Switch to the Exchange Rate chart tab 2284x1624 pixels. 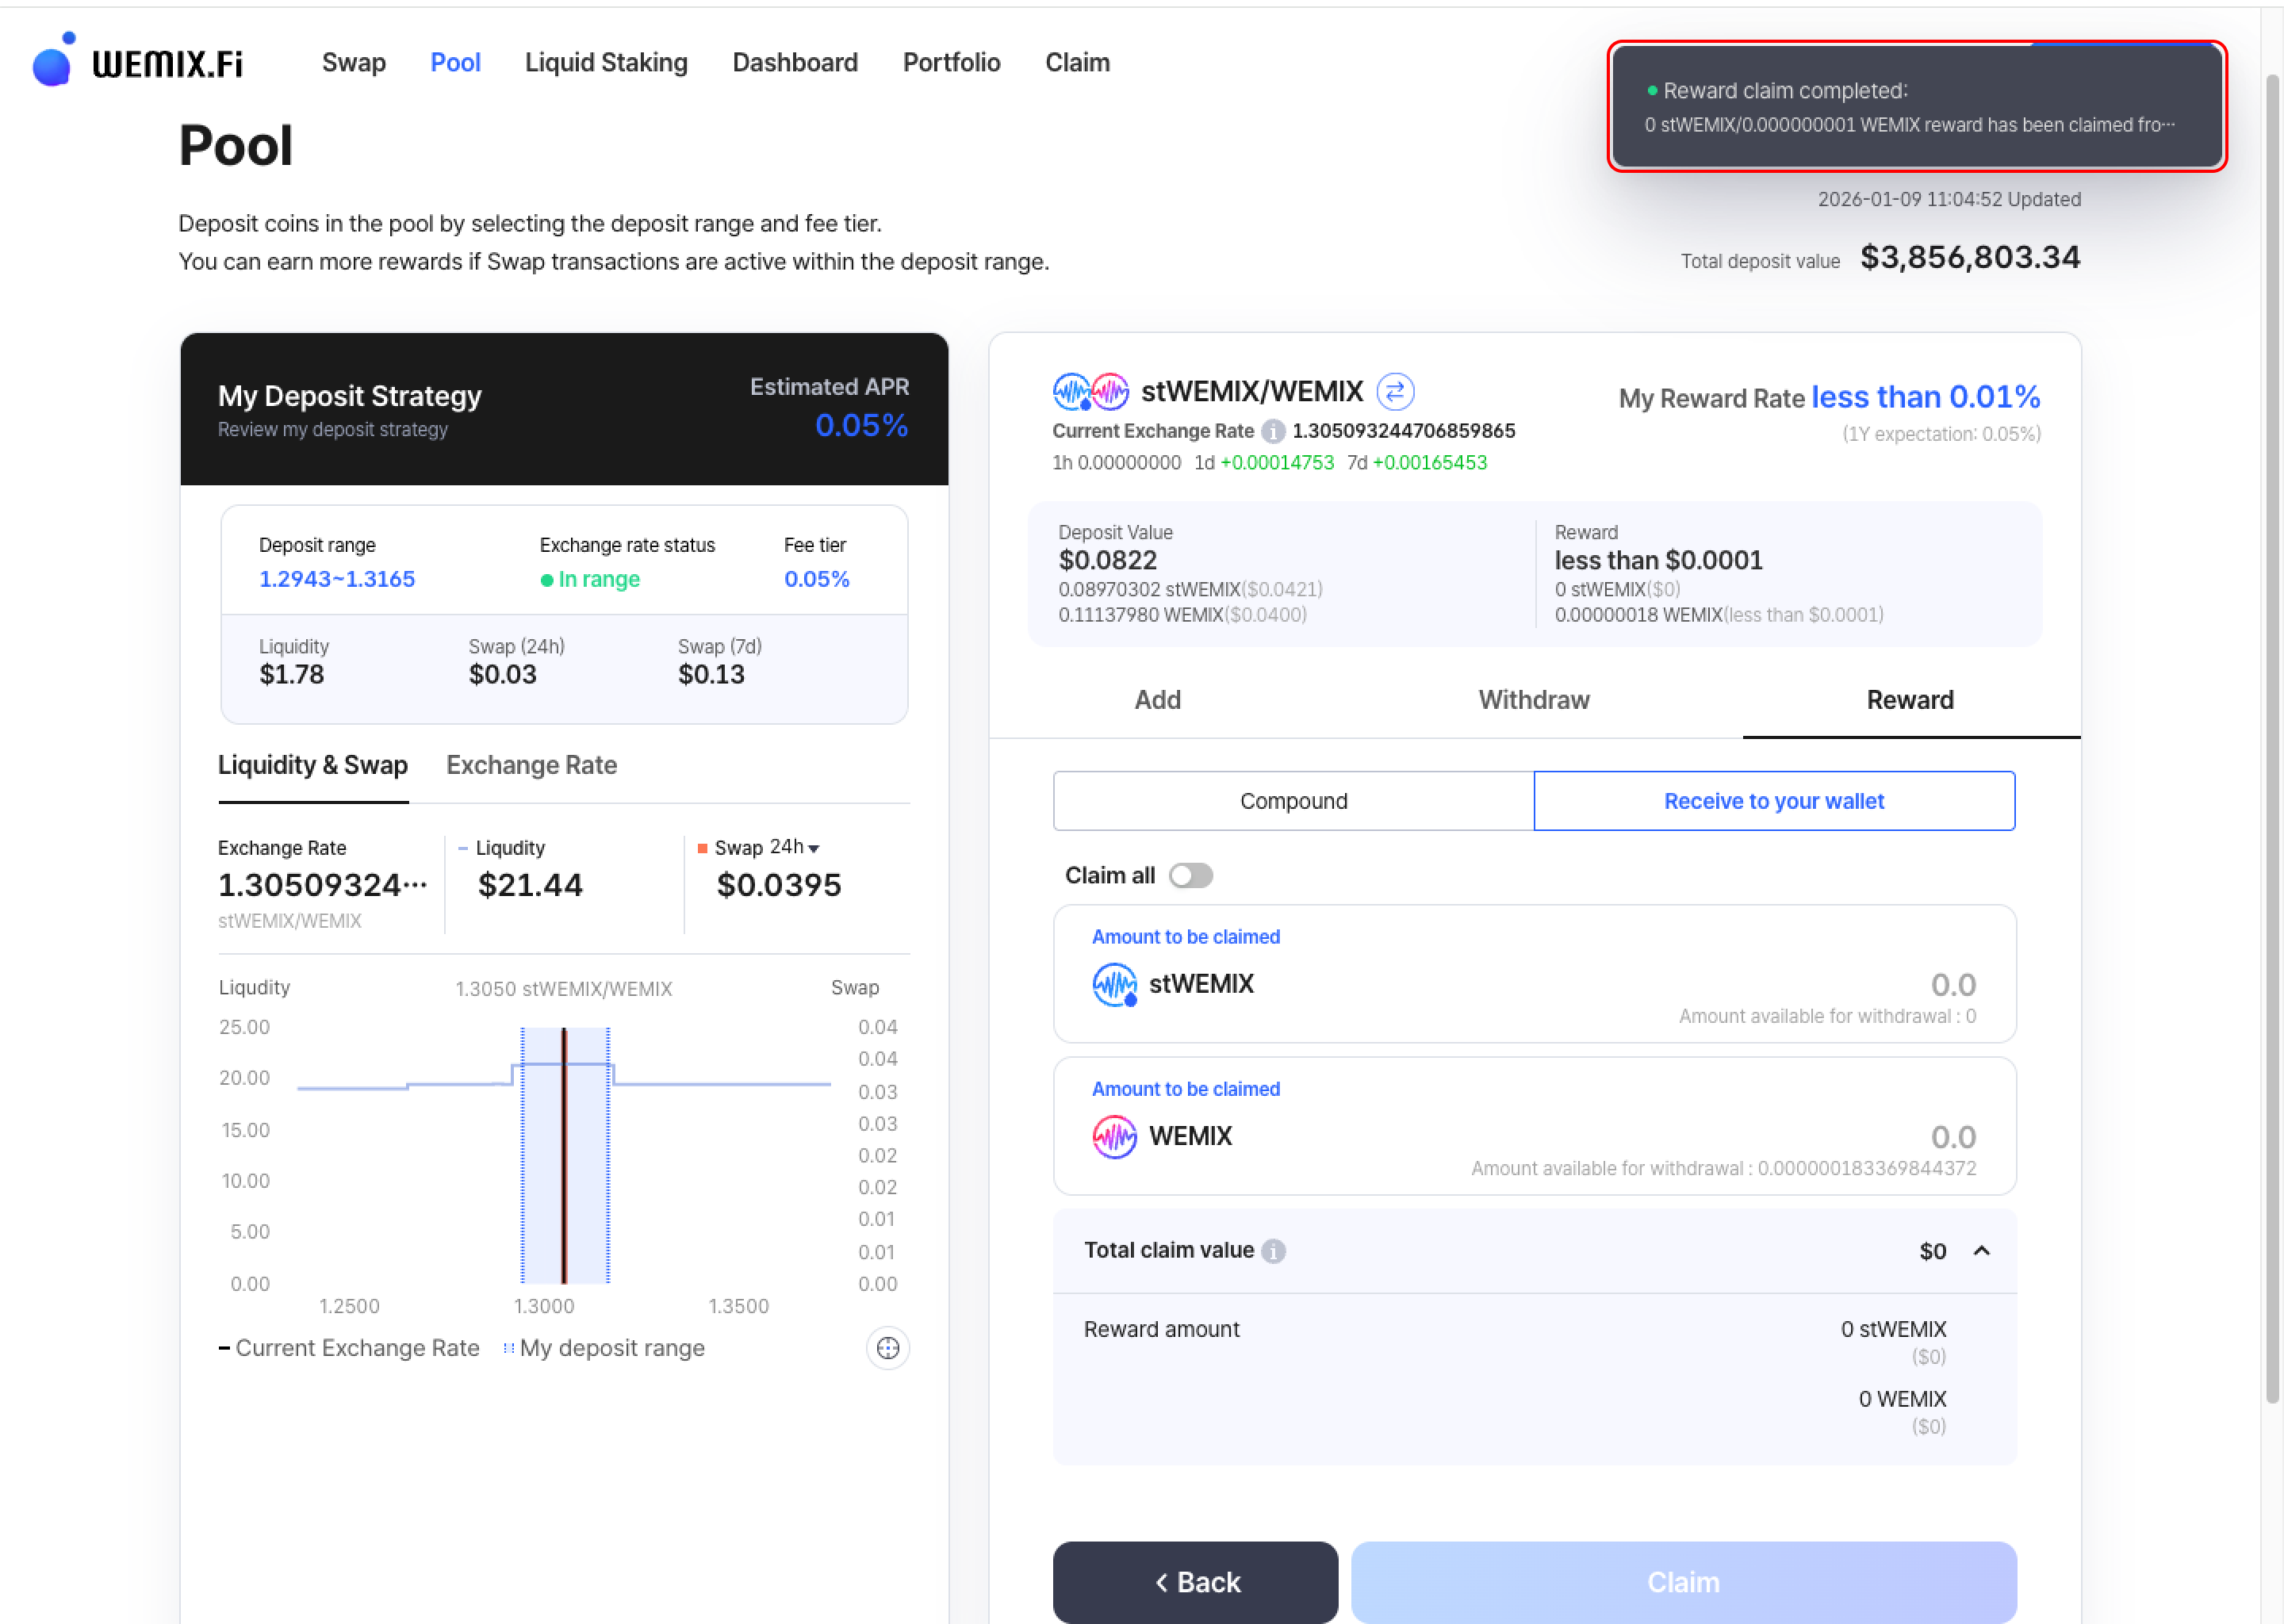click(531, 765)
